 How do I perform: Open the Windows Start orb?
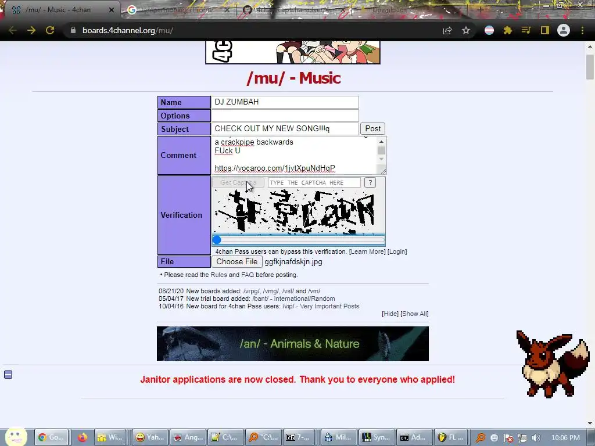16,437
